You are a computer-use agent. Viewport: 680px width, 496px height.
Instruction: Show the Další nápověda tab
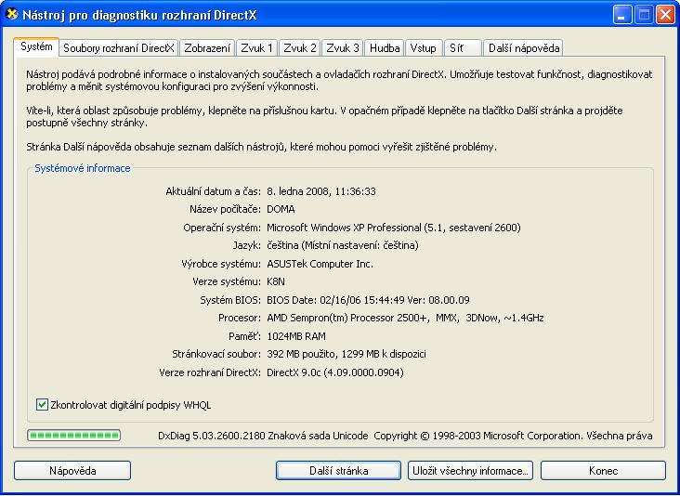523,47
